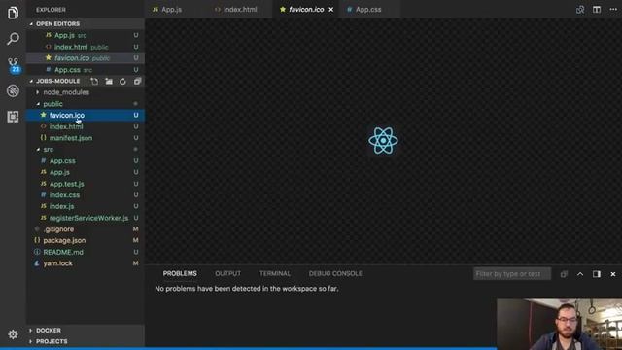Open index.js in the explorer

(x=86, y=206)
